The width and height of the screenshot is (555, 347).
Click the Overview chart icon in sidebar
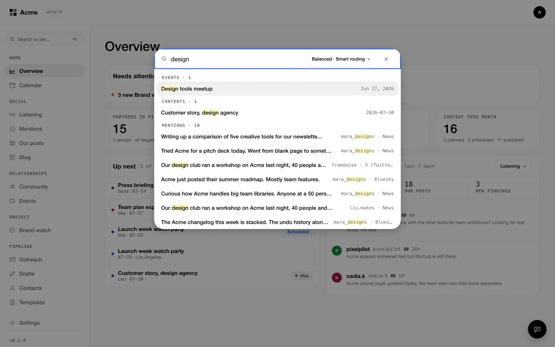click(12, 71)
